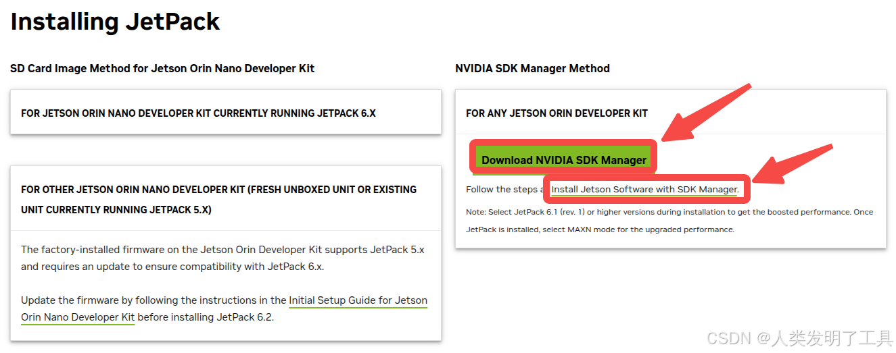The width and height of the screenshot is (896, 353).
Task: Select the FOR ANY JETSON ORIN DEVELOPER KIT header
Action: 557,113
